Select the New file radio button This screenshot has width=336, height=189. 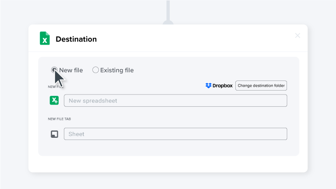[x=54, y=70]
